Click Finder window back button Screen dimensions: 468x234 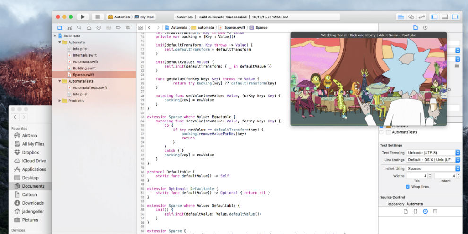(16, 117)
